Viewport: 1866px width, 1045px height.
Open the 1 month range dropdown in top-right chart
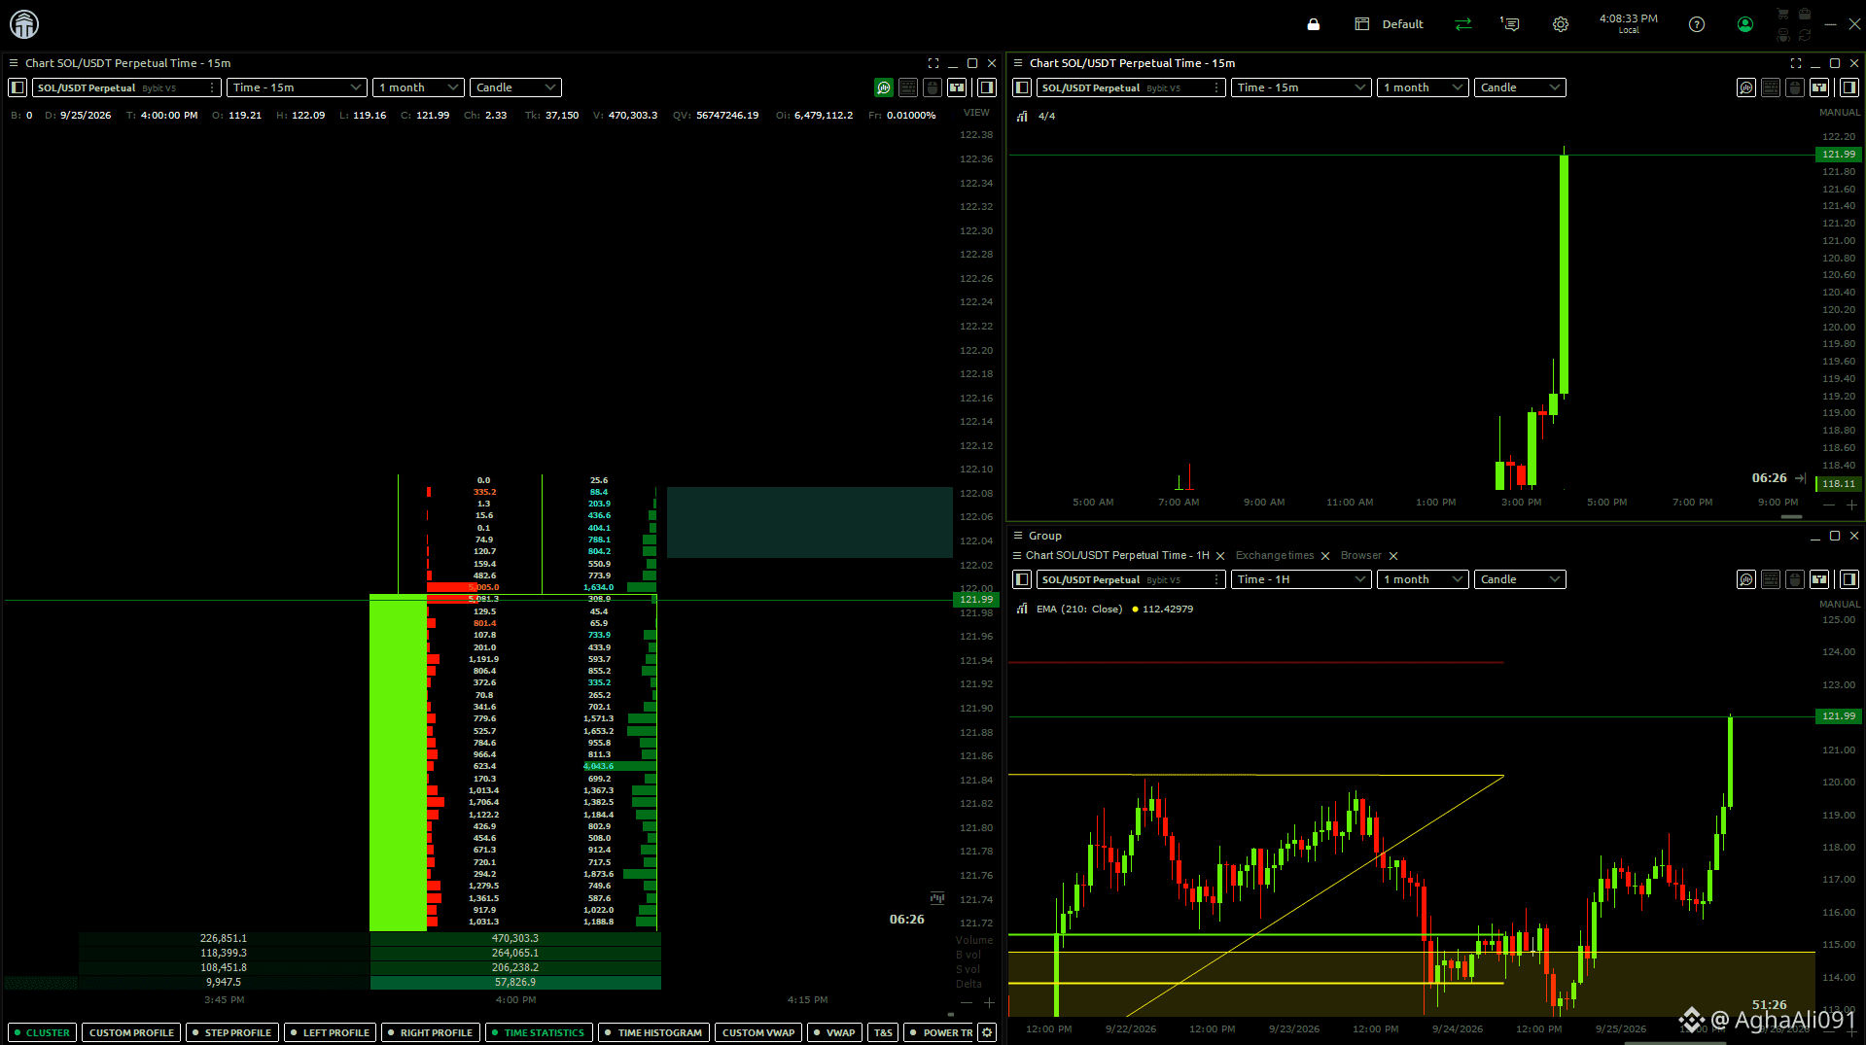click(x=1422, y=87)
